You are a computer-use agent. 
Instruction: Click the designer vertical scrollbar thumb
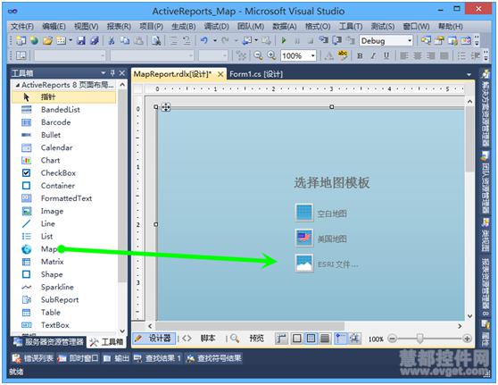(x=469, y=139)
